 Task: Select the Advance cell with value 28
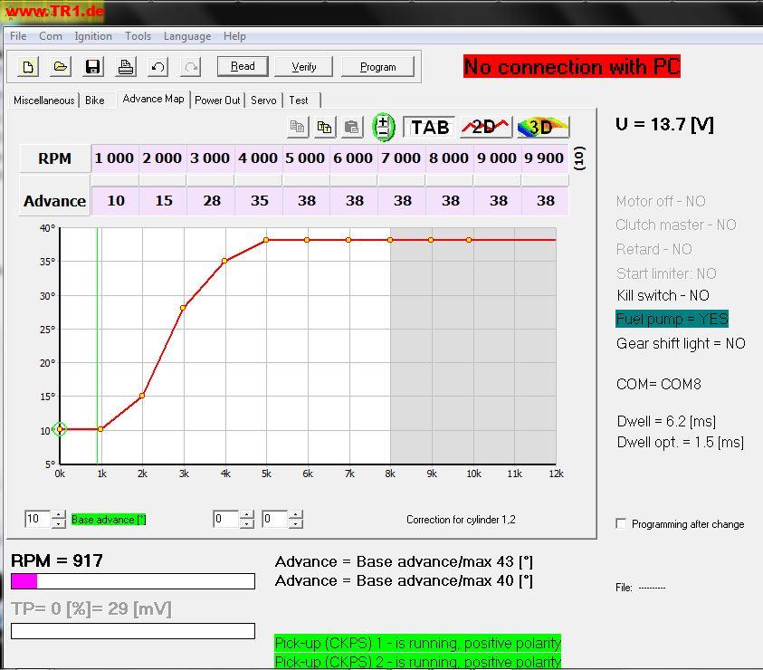point(211,201)
